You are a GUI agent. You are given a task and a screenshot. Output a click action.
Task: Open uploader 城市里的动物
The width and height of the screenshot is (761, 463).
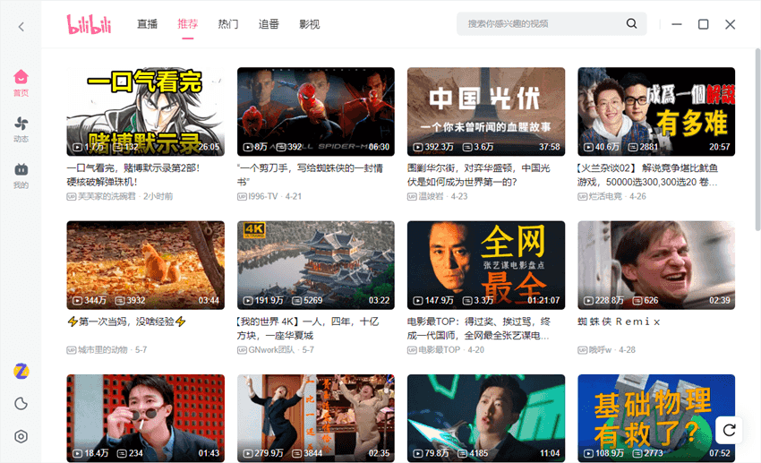click(103, 349)
